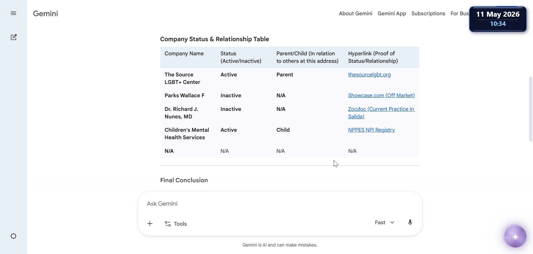Click the 'Final Conclusion' heading
Viewport: 533px width, 254px height.
tap(184, 180)
